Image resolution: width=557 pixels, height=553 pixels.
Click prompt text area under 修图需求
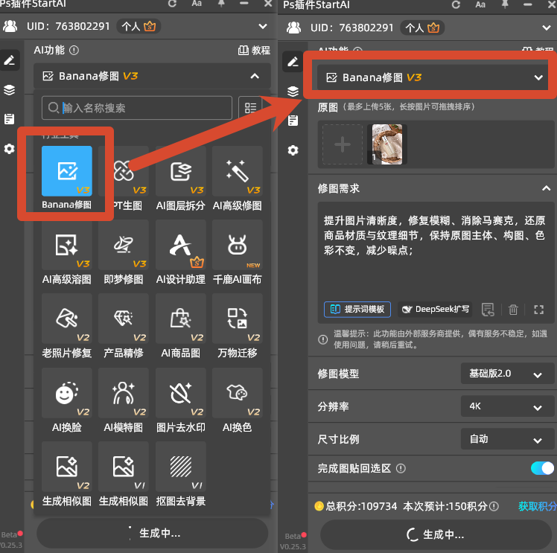coord(436,250)
